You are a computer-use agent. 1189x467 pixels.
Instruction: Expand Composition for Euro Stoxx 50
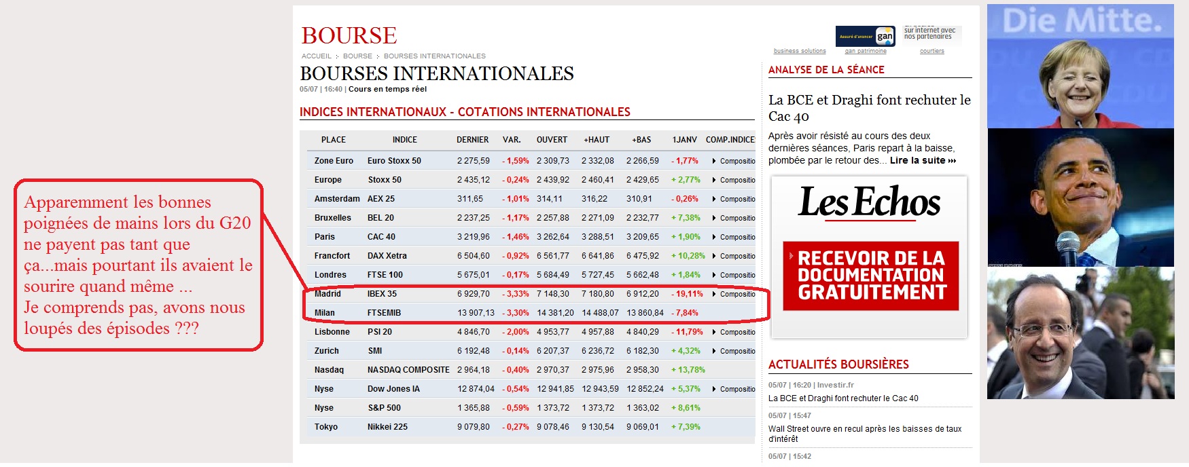click(x=734, y=161)
